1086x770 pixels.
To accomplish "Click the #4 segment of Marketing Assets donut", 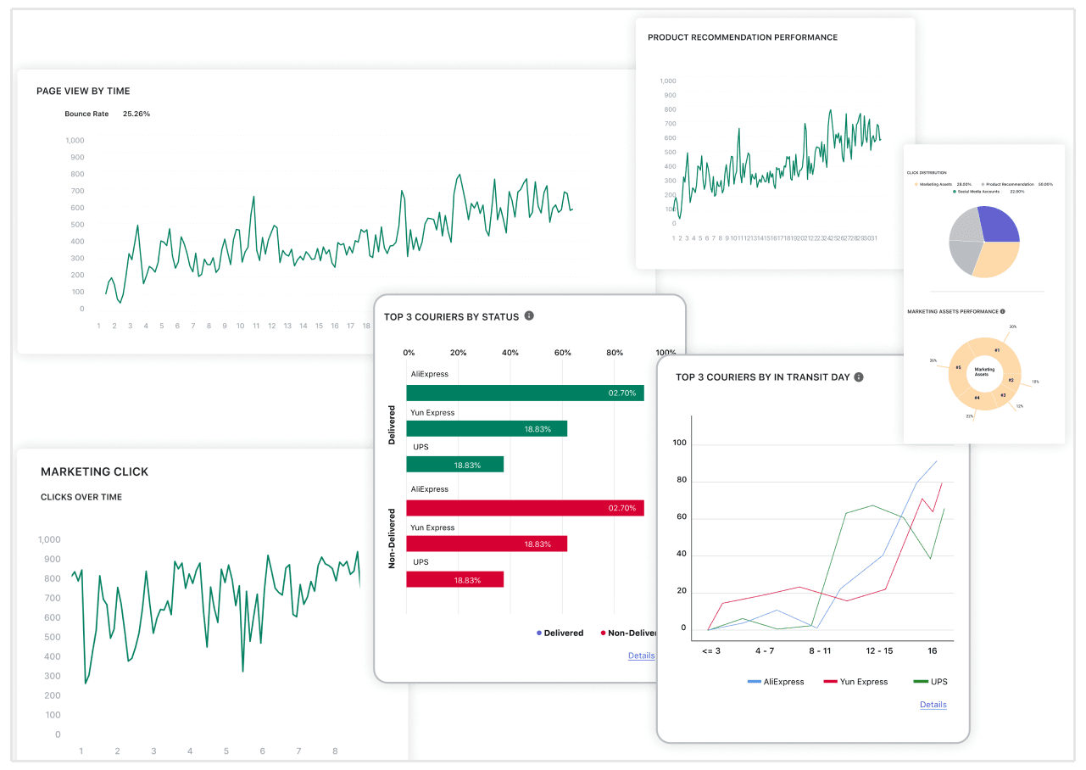I will [977, 397].
